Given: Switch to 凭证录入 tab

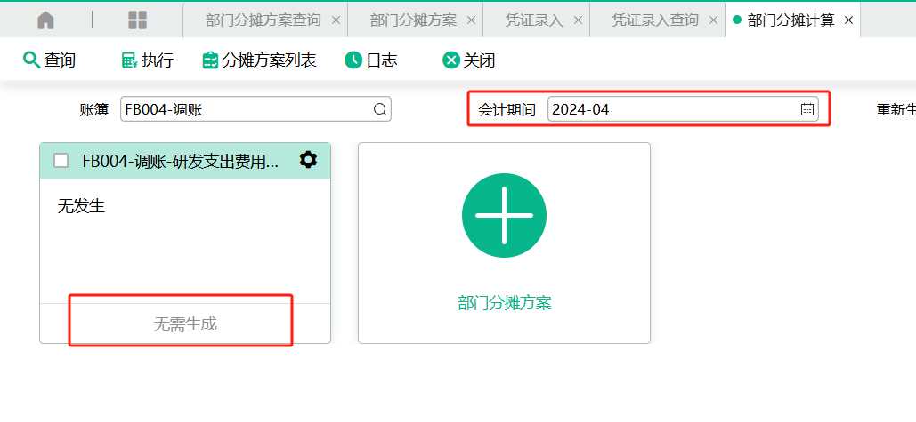Looking at the screenshot, I should tap(534, 20).
